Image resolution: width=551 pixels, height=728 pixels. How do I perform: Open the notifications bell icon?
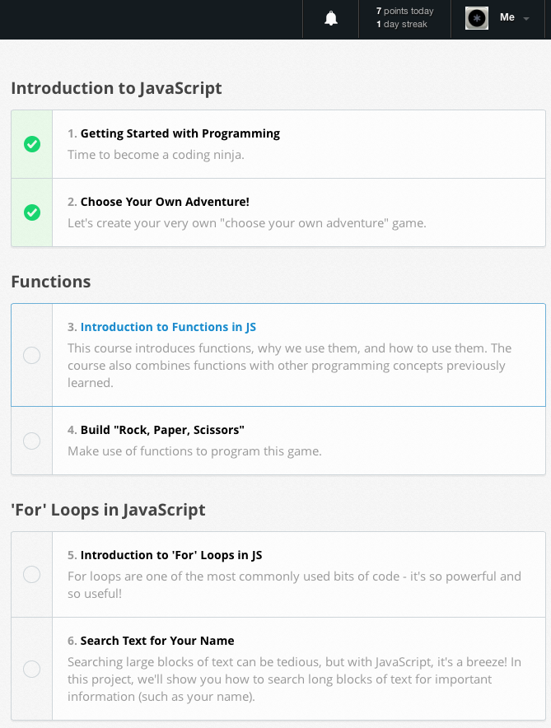click(331, 18)
